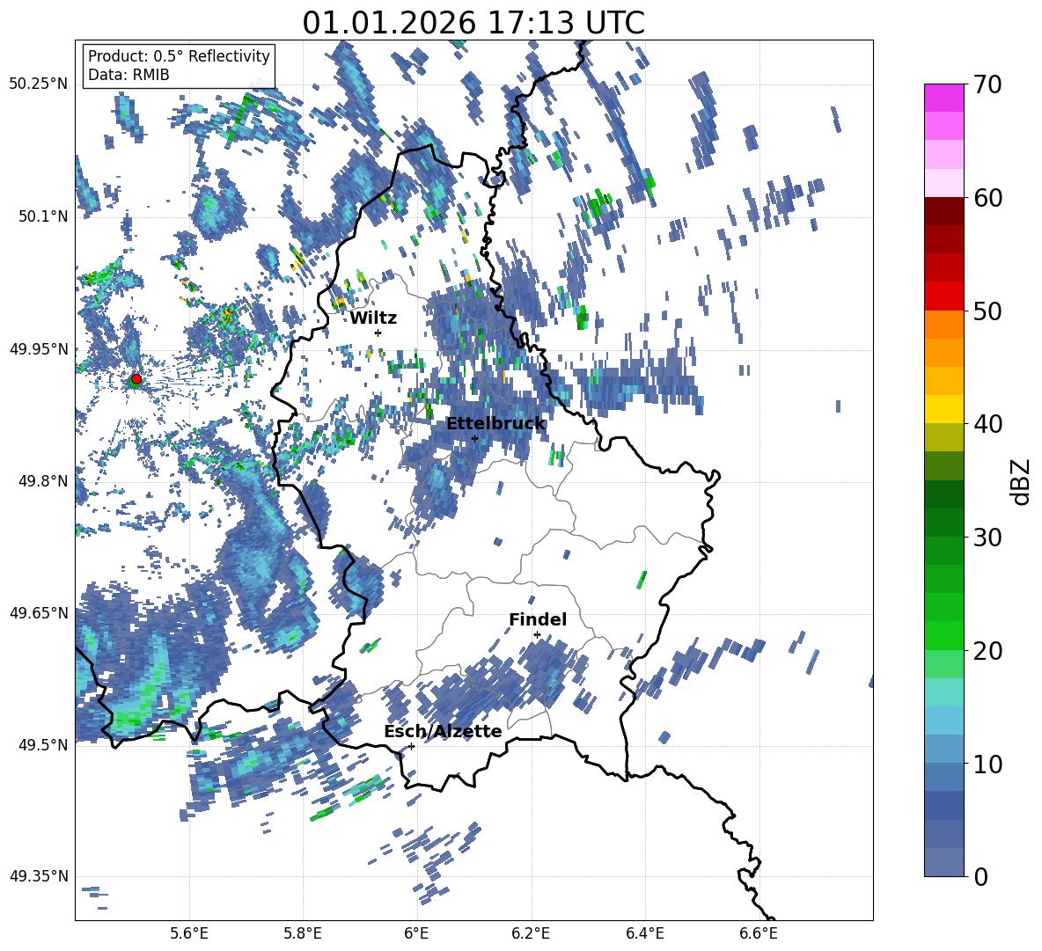The image size is (1042, 951).
Task: Click the 'Data: RMIB' text
Action: click(x=128, y=75)
